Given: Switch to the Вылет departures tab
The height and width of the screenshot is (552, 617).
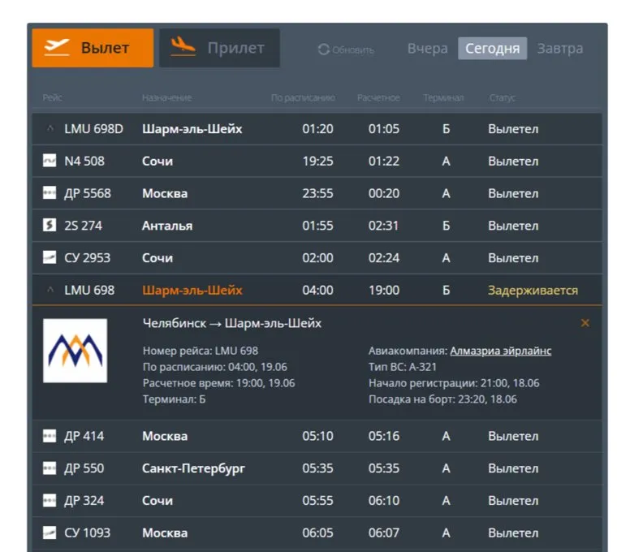Looking at the screenshot, I should click(93, 48).
